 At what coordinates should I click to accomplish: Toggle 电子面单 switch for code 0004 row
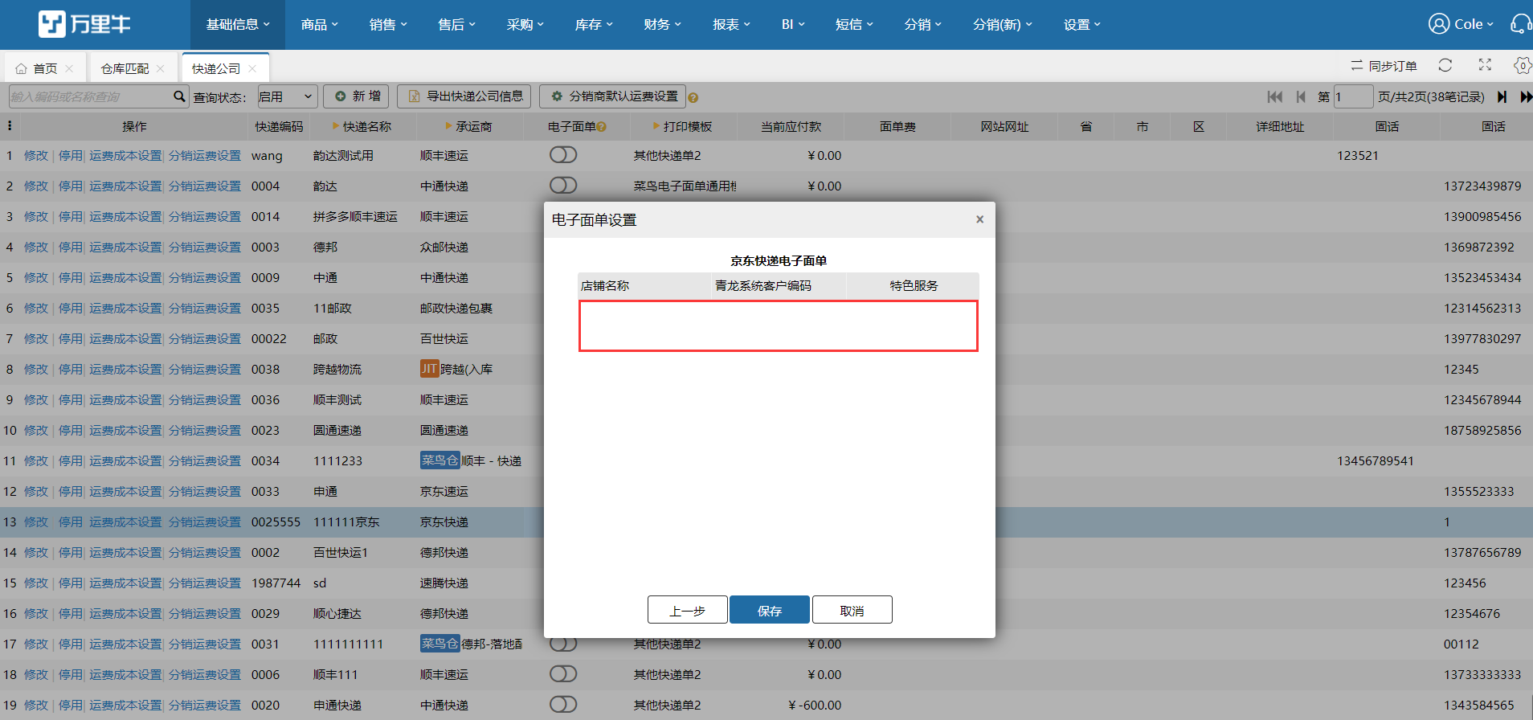point(563,186)
